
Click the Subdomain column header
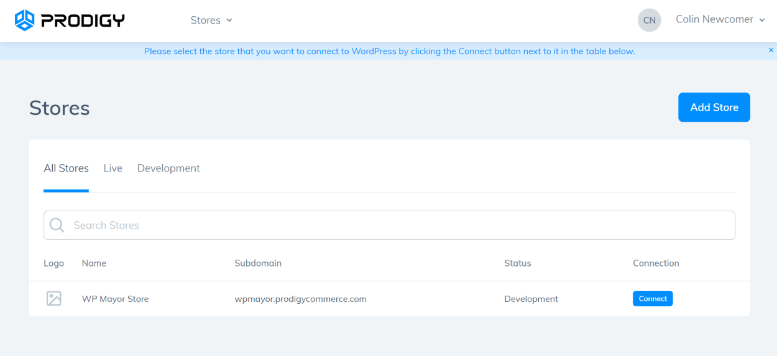coord(258,263)
